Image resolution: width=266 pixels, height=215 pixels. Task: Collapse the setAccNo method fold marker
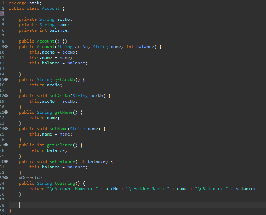tap(6, 96)
